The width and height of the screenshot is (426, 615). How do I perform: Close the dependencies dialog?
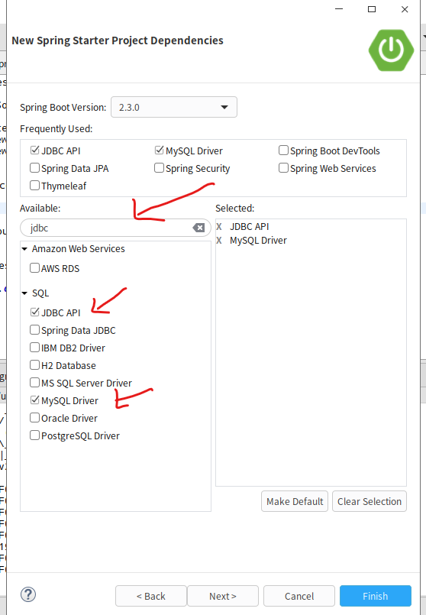405,9
